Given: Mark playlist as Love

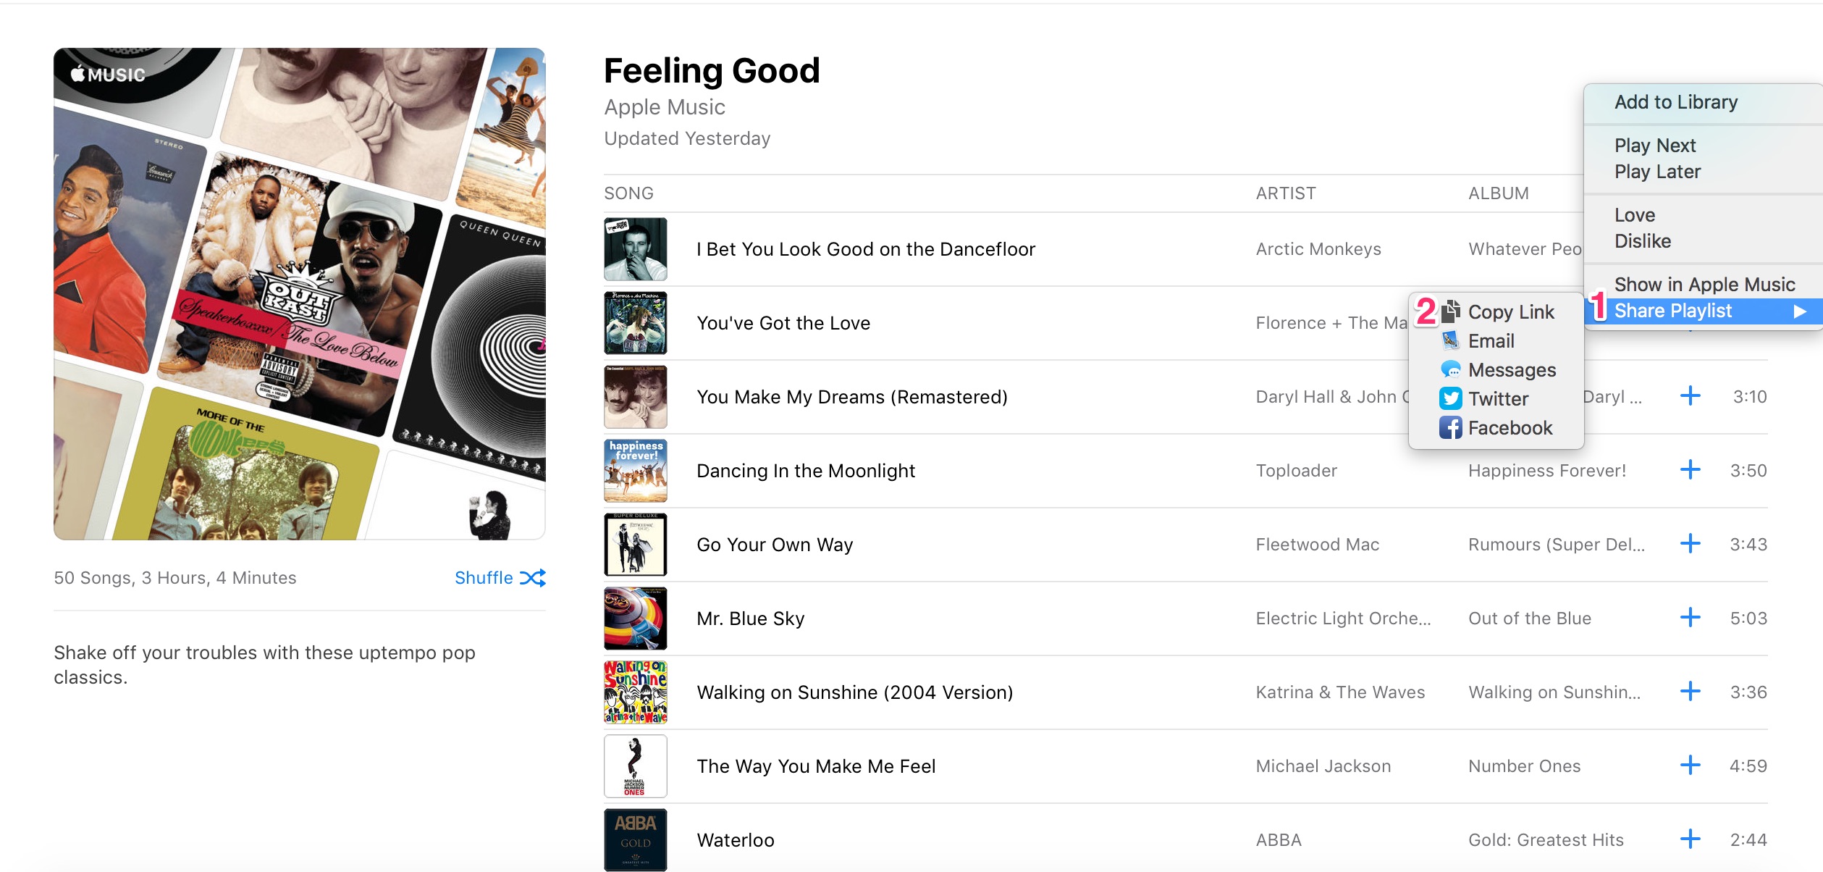Looking at the screenshot, I should coord(1634,215).
